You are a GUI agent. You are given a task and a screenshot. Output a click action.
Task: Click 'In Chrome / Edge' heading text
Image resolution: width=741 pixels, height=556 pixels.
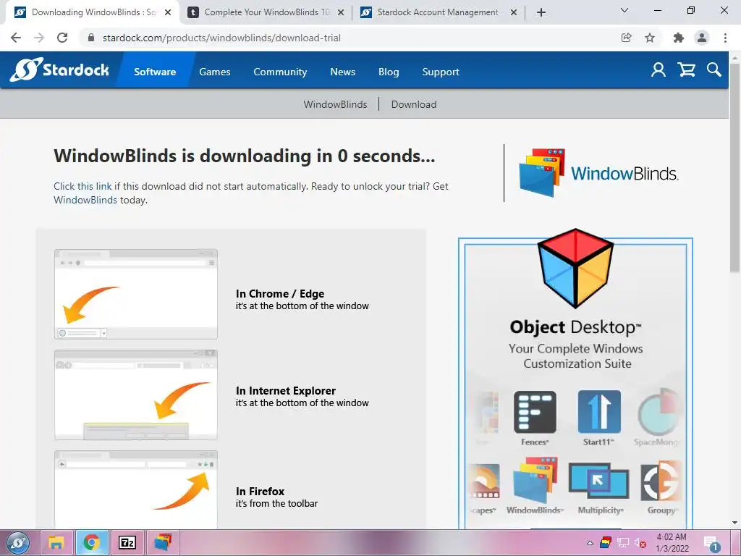pos(280,294)
